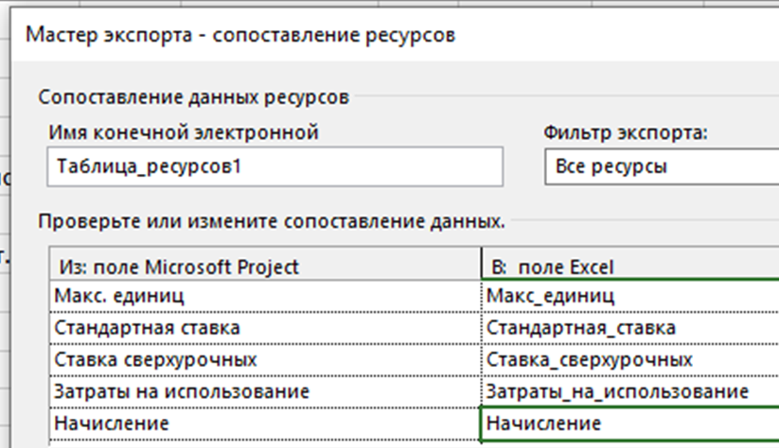
Task: Click the 'Сопоставление данных ресурсов' group heading
Action: coord(194,96)
